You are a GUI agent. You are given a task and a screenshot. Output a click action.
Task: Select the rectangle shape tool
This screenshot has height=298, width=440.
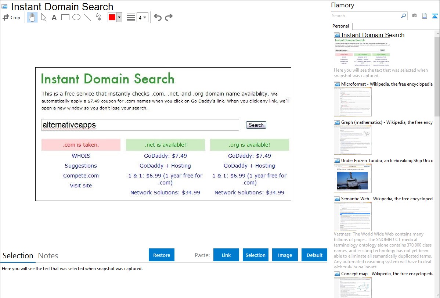pos(65,17)
